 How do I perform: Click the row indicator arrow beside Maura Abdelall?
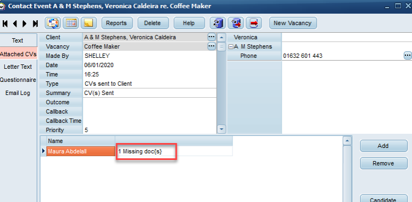[44, 151]
